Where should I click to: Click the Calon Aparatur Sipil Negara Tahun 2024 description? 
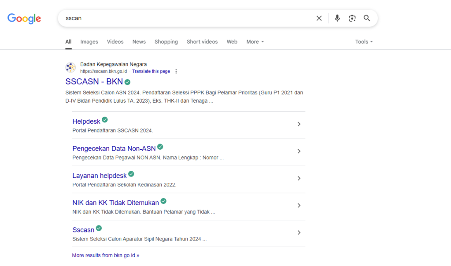point(140,239)
